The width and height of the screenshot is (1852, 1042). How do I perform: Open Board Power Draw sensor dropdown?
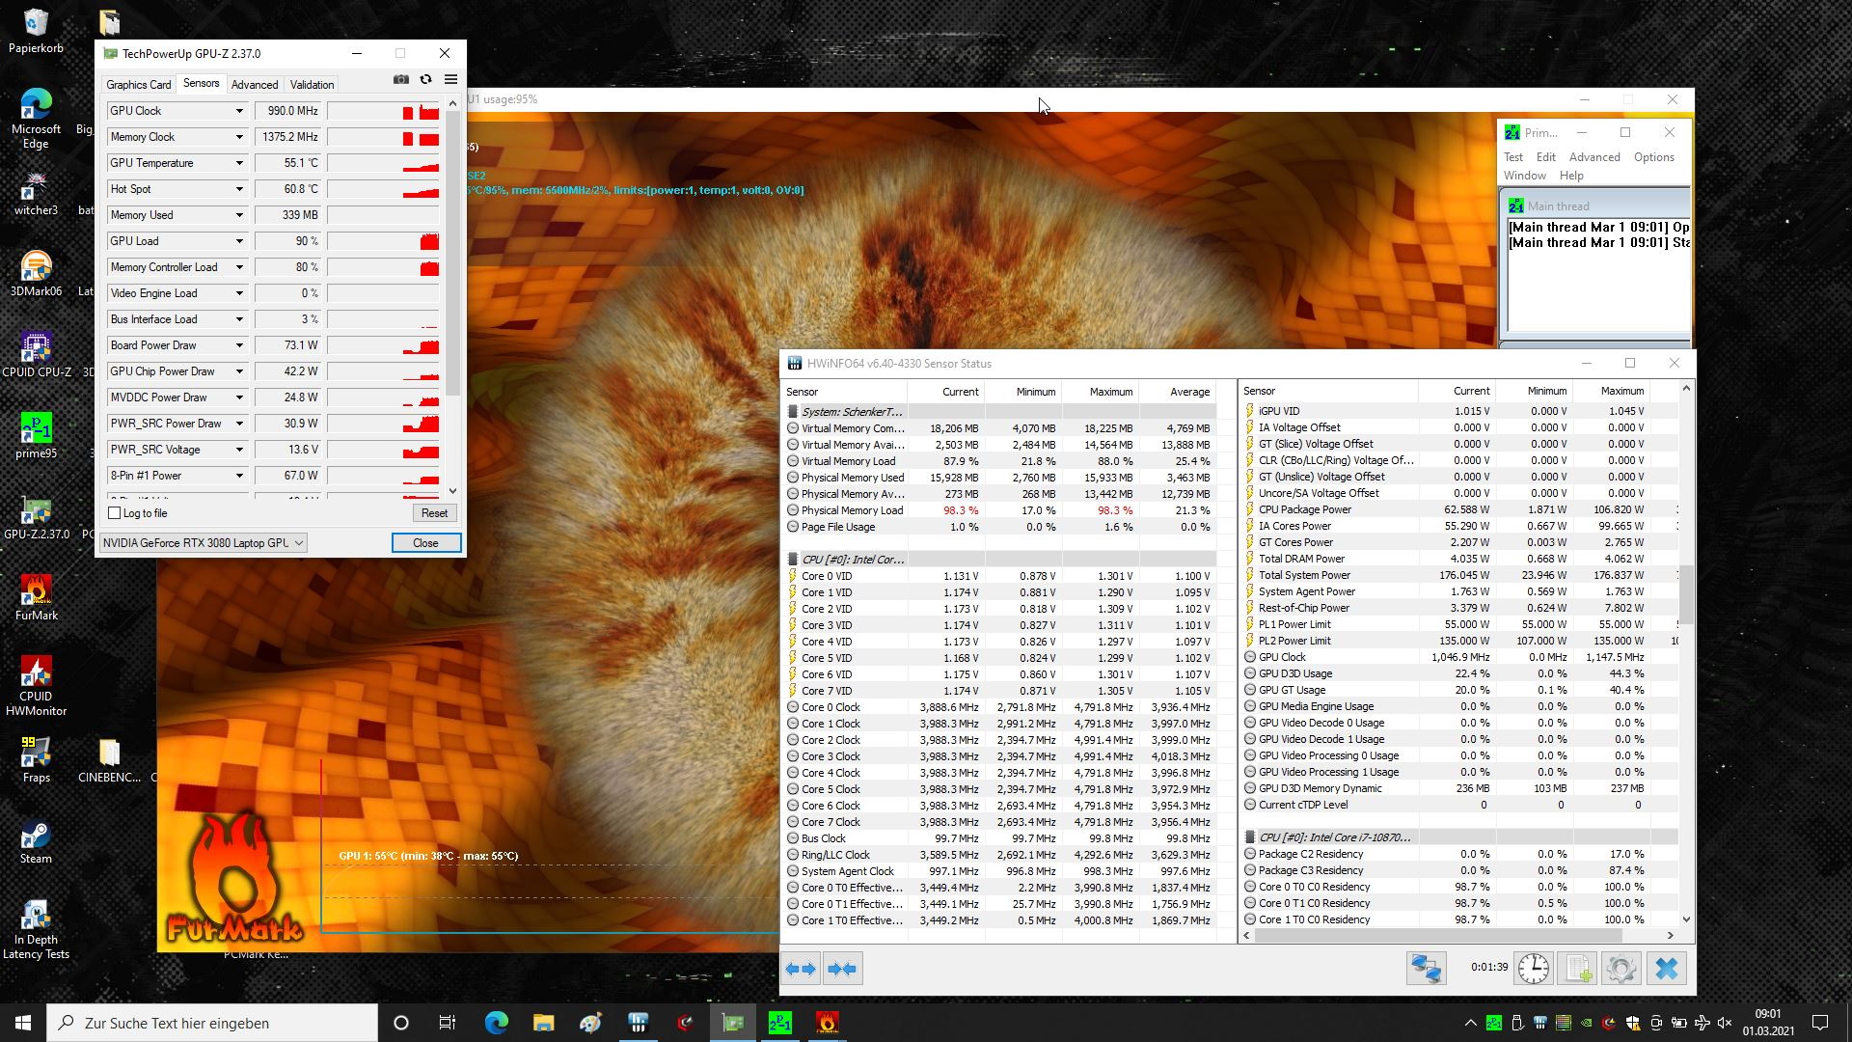pos(239,345)
